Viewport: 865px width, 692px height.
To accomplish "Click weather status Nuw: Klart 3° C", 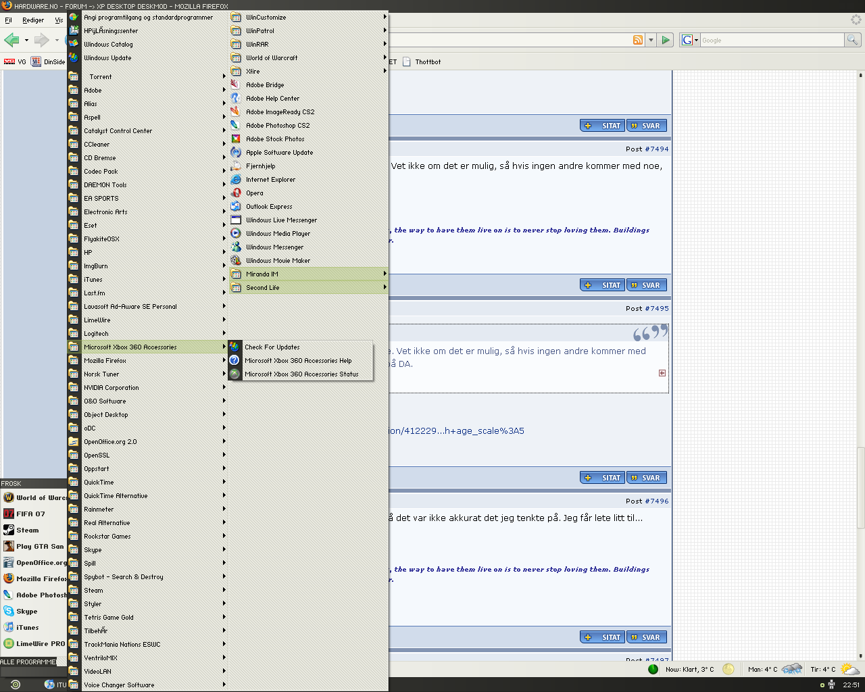I will 690,670.
